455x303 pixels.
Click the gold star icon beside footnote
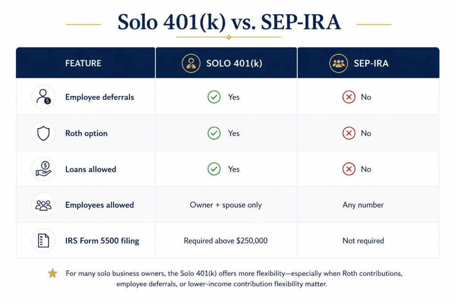[x=52, y=273]
